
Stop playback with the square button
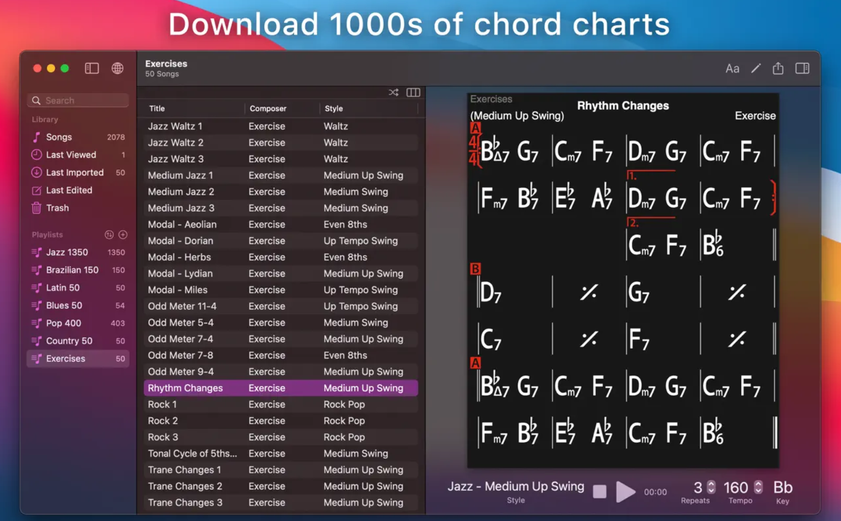599,491
